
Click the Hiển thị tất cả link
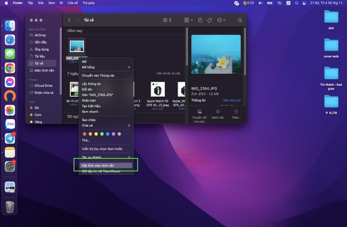[168, 73]
